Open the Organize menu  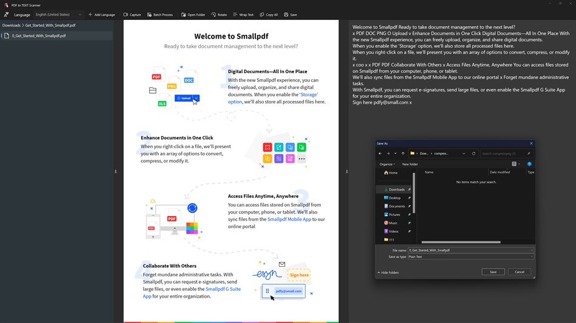pos(387,165)
